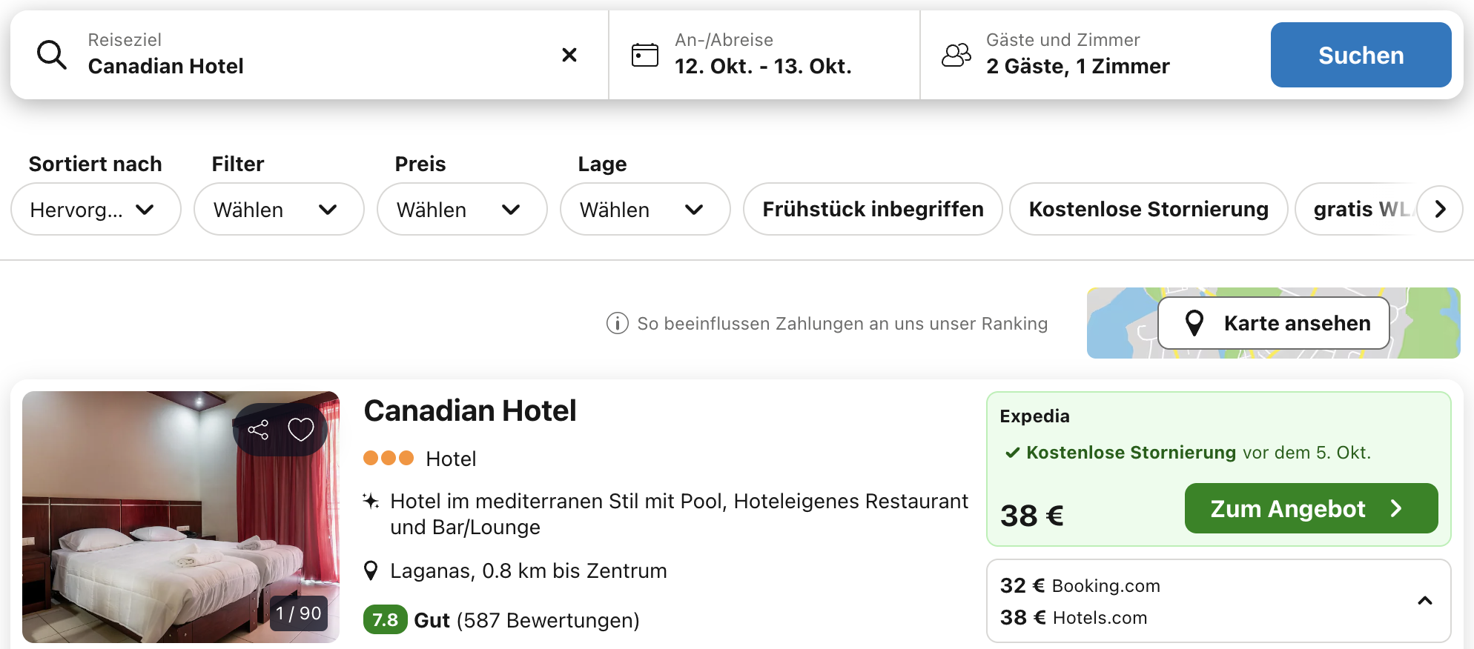Screen dimensions: 1474x649
Task: Click the 7.8 rating badge
Action: click(x=385, y=620)
